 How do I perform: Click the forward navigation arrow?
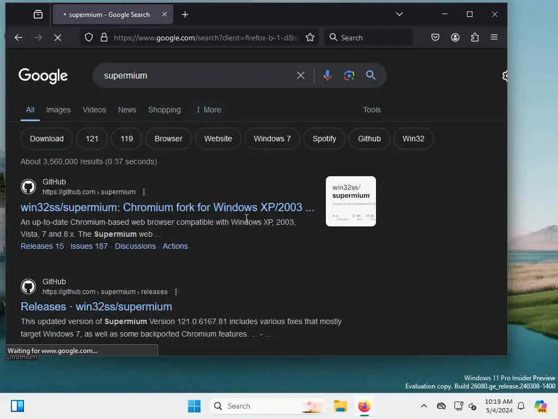(38, 38)
